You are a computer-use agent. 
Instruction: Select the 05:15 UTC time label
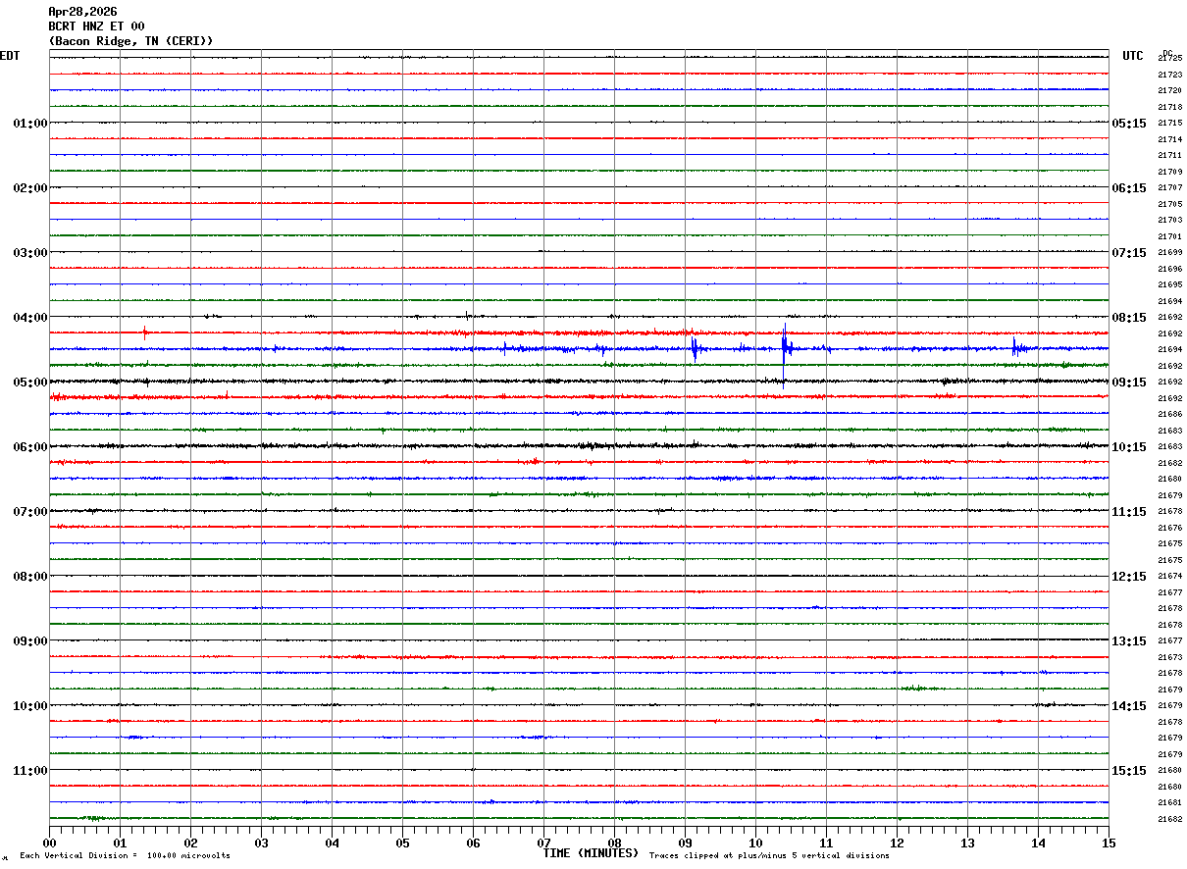[1128, 124]
